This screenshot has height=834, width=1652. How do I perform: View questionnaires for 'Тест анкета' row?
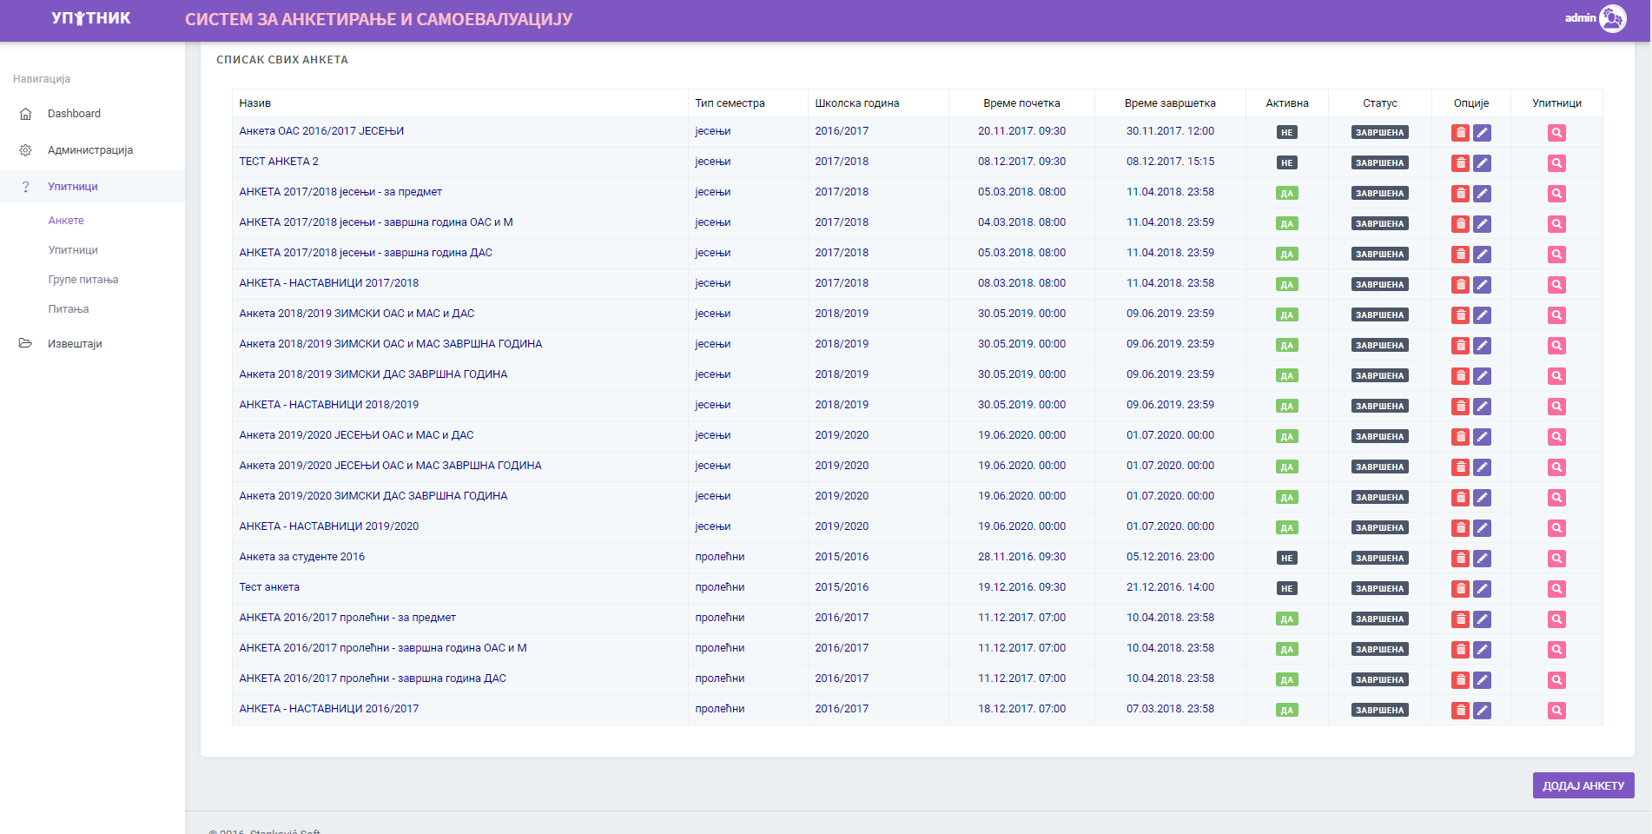coord(1556,589)
